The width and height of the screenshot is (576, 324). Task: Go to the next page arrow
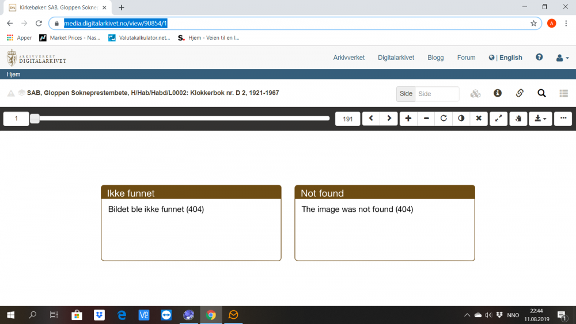[x=389, y=119]
